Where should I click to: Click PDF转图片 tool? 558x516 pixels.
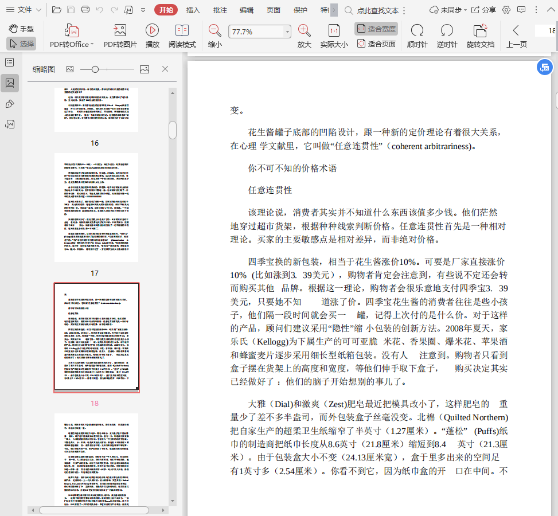pos(120,36)
